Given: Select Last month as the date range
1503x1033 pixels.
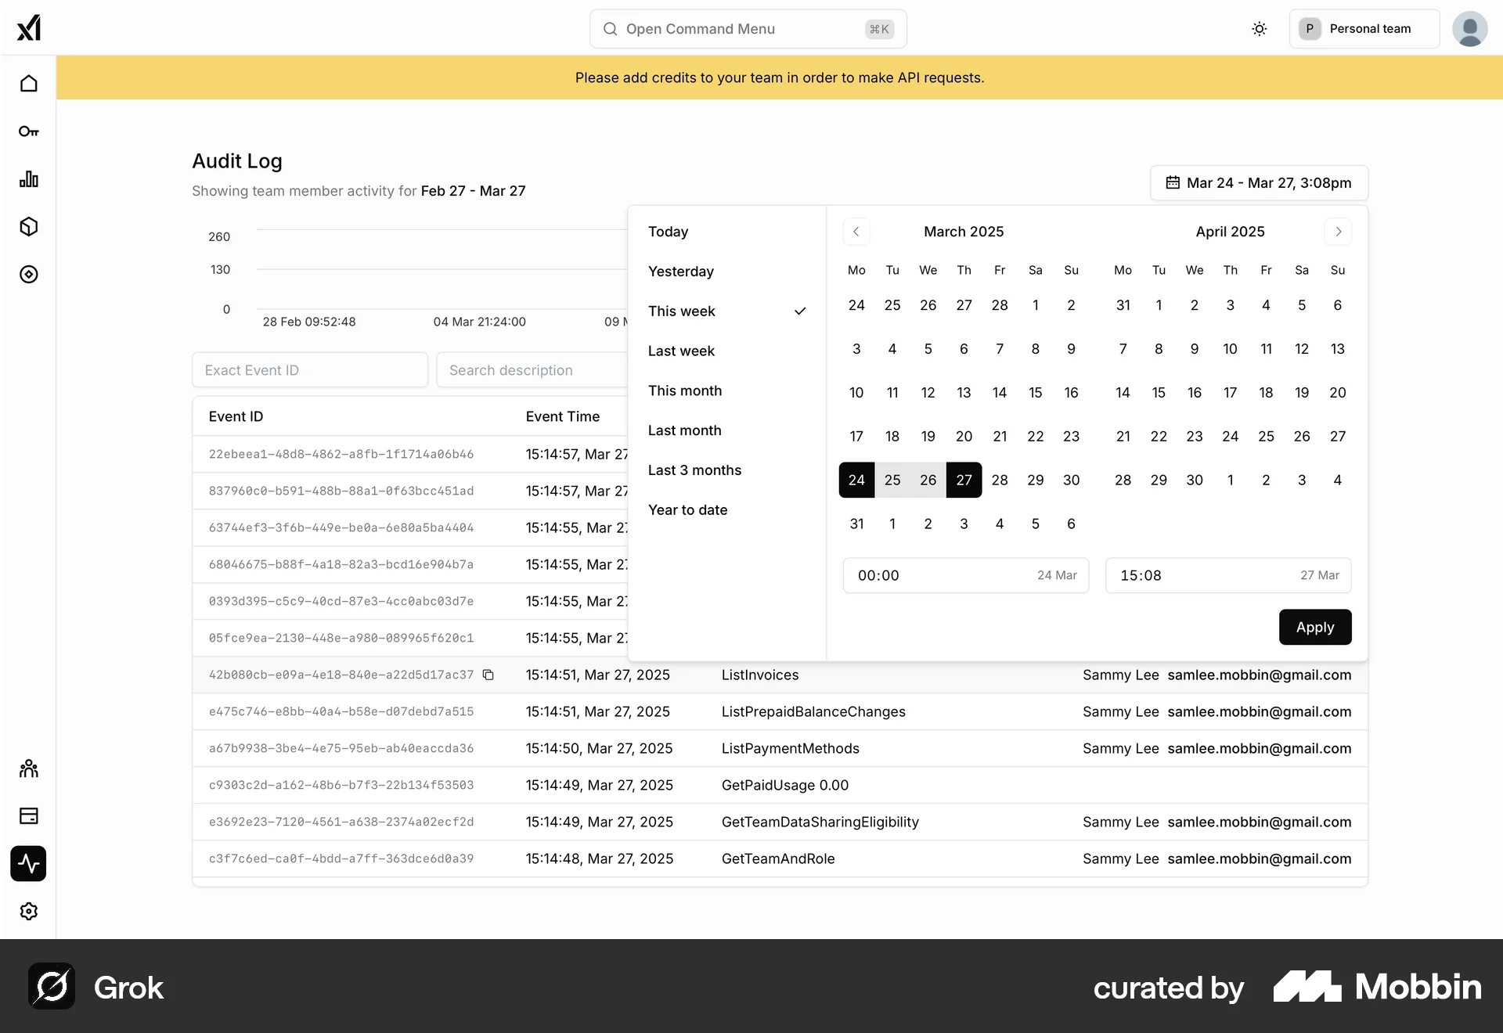Looking at the screenshot, I should (684, 430).
